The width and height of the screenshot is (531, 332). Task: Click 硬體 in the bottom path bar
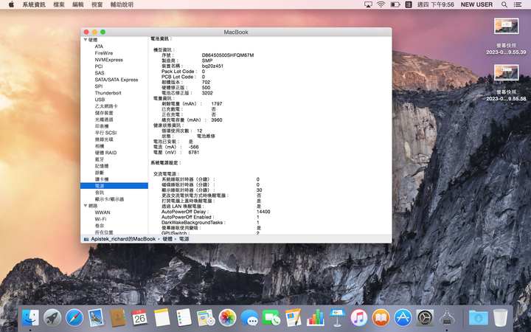(167, 239)
